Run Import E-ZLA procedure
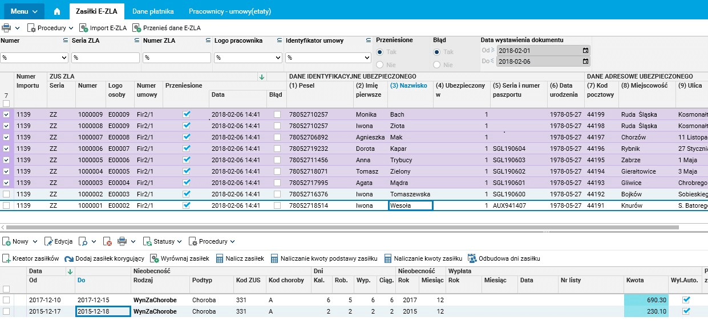708x321 pixels. point(103,28)
